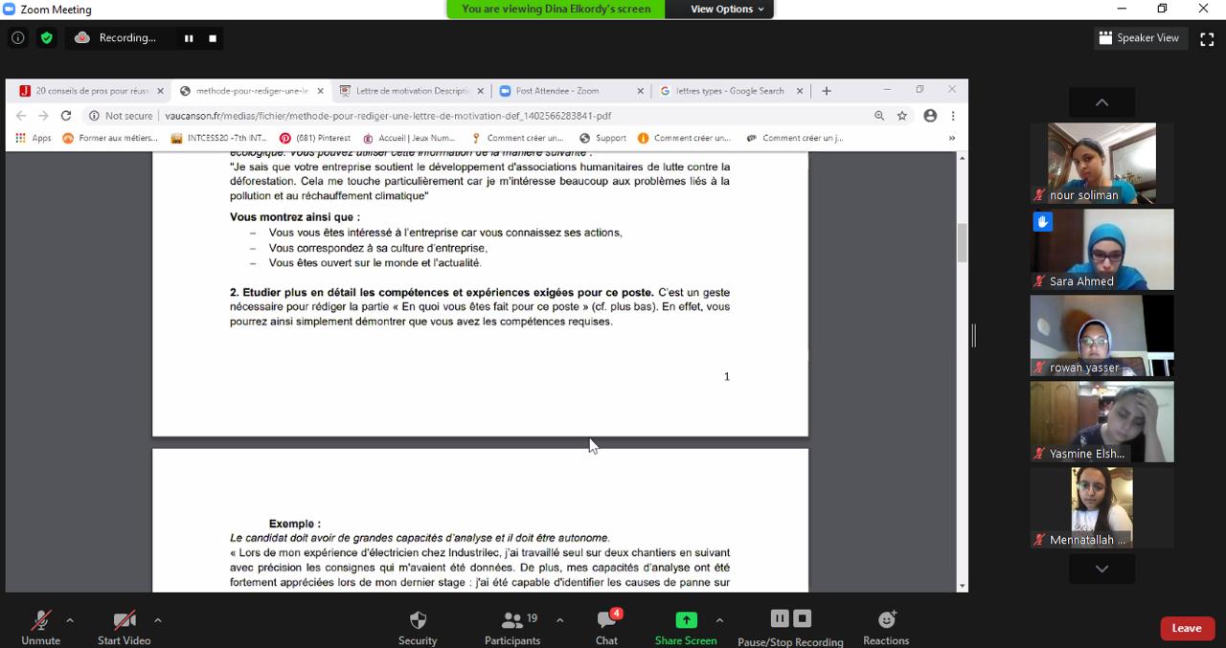This screenshot has width=1226, height=648.
Task: Stop the recording in top bar
Action: (x=213, y=38)
